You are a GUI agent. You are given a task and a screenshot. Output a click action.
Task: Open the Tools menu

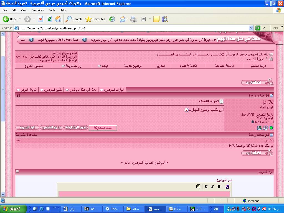tap(52, 10)
